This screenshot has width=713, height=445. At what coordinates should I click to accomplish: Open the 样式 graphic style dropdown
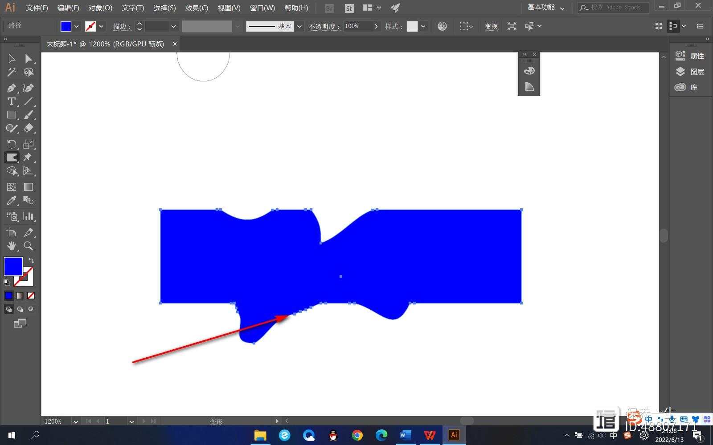pos(423,26)
